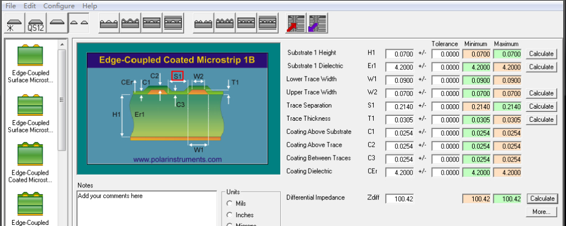Open the File menu

11,6
